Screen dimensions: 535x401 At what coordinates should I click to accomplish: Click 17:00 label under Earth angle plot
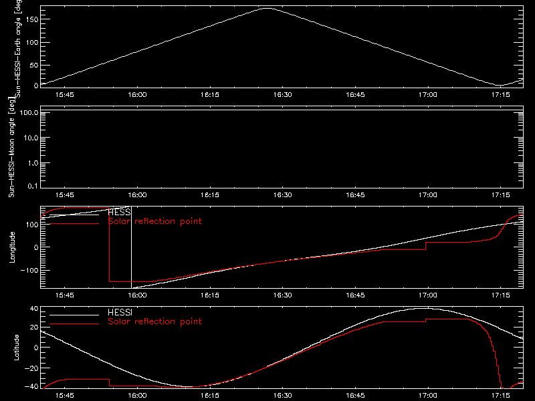click(428, 94)
